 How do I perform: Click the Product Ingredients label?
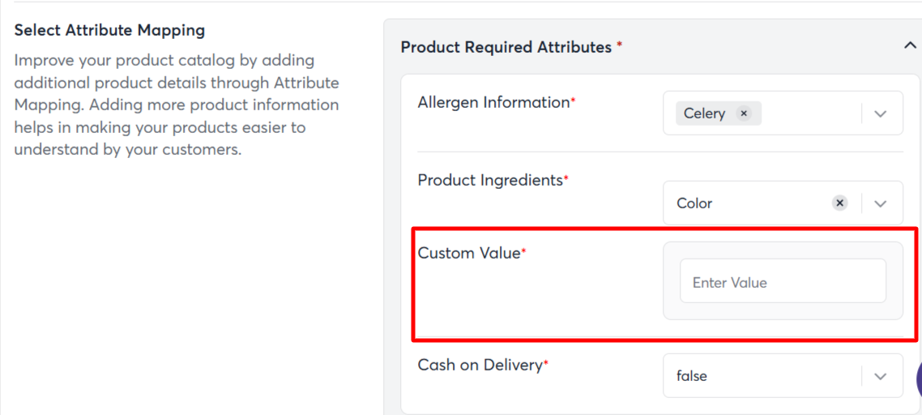click(490, 180)
